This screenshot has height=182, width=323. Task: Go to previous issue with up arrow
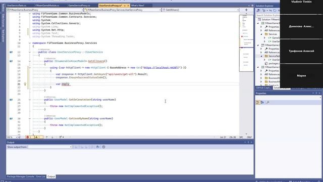pos(46,137)
